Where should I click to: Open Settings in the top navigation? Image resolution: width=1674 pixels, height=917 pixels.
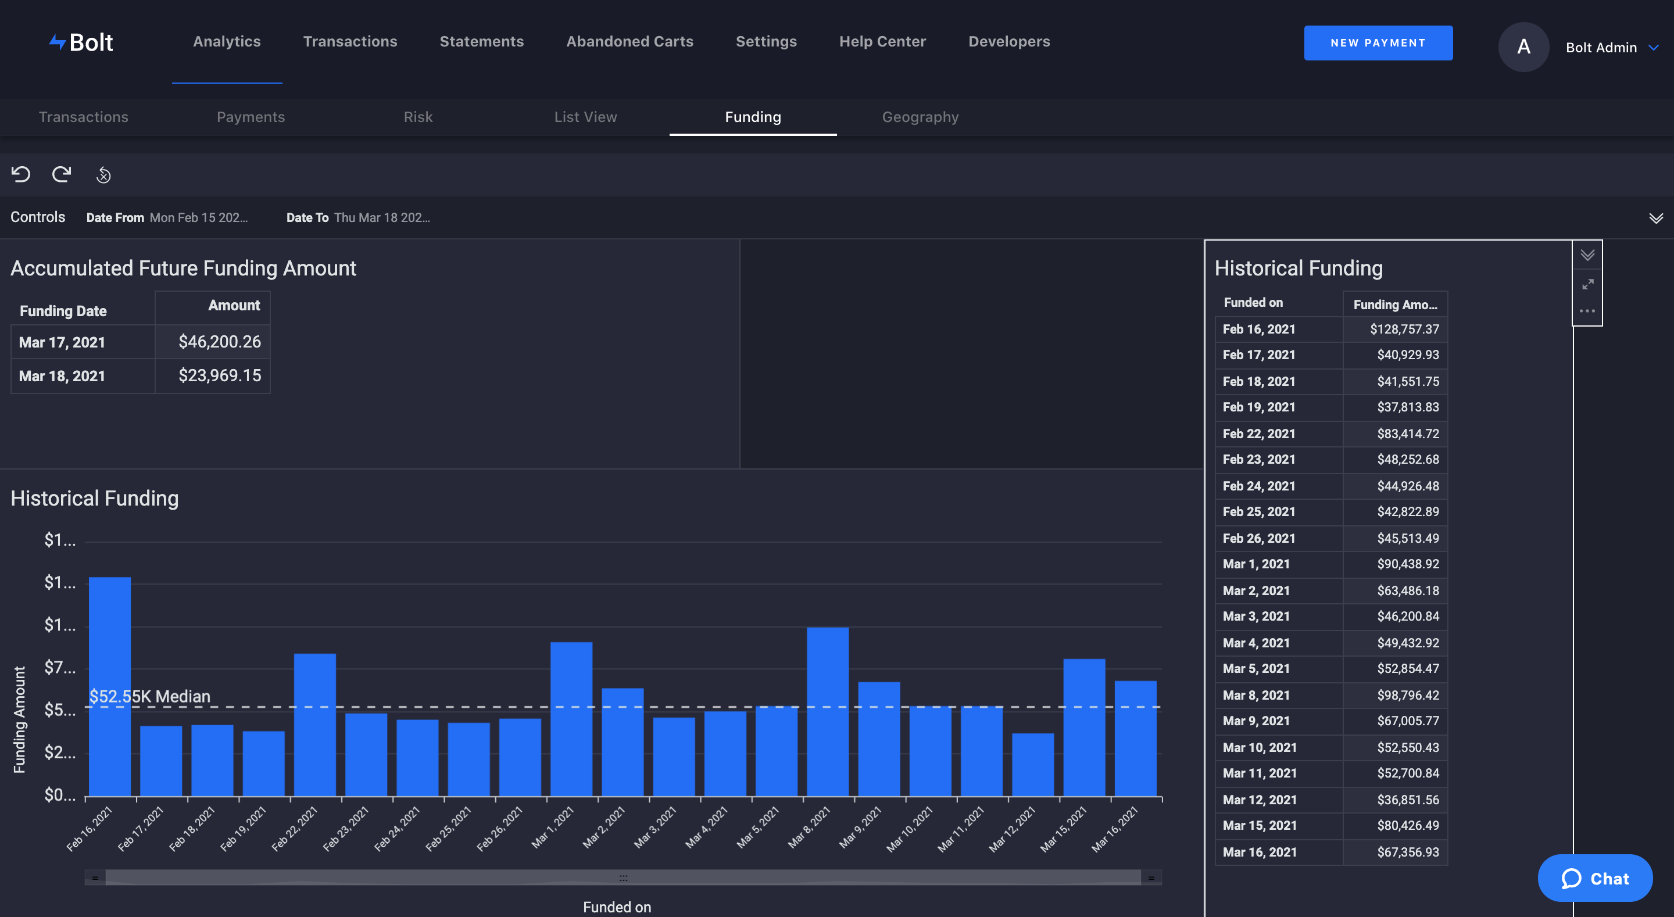tap(766, 42)
